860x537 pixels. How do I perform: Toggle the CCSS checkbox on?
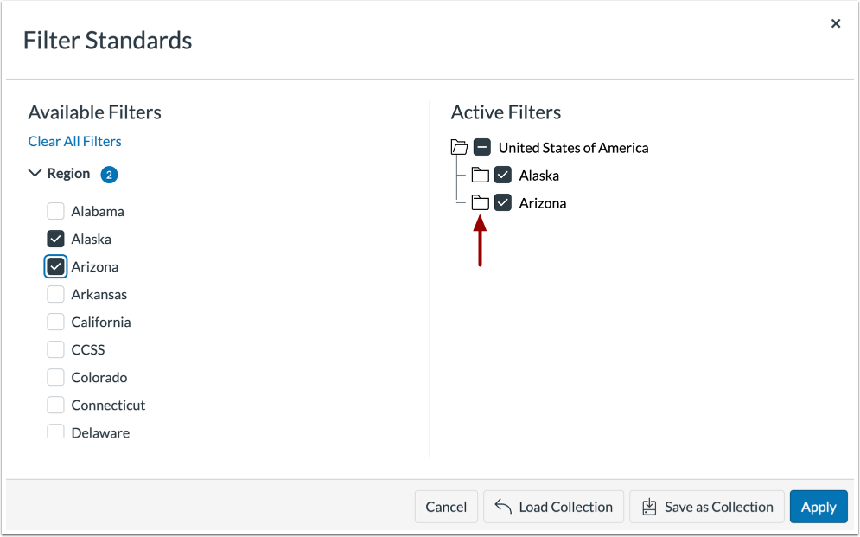55,349
